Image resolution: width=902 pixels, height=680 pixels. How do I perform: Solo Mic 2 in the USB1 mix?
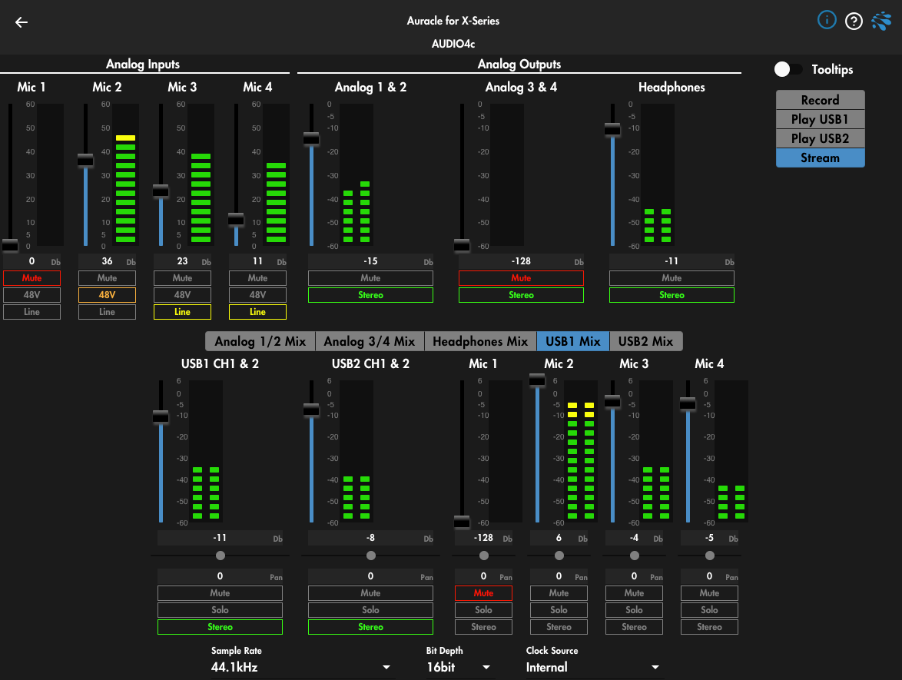tap(559, 610)
